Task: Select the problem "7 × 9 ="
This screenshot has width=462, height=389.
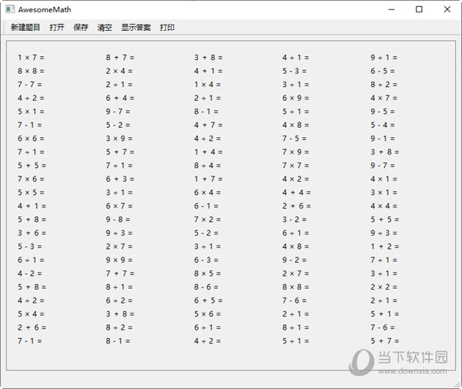Action: coord(296,152)
